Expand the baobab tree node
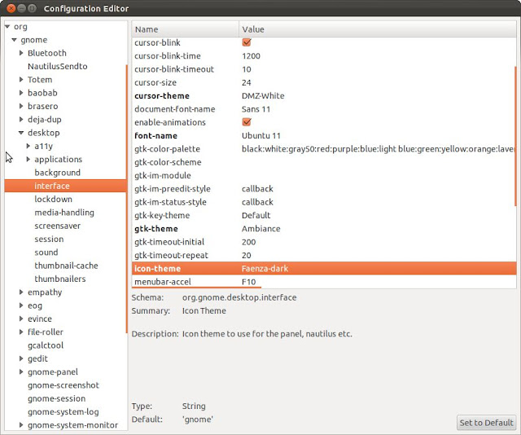Viewport: 521px width, 435px height. (21, 93)
